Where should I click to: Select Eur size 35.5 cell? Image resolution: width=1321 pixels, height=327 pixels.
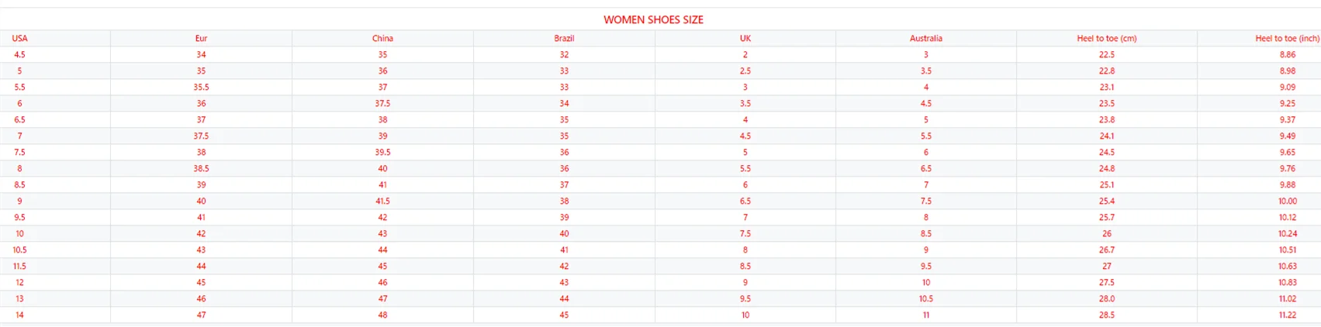[201, 87]
